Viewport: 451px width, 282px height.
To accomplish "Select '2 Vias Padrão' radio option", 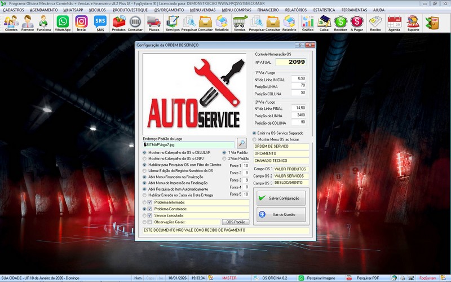I will [225, 158].
